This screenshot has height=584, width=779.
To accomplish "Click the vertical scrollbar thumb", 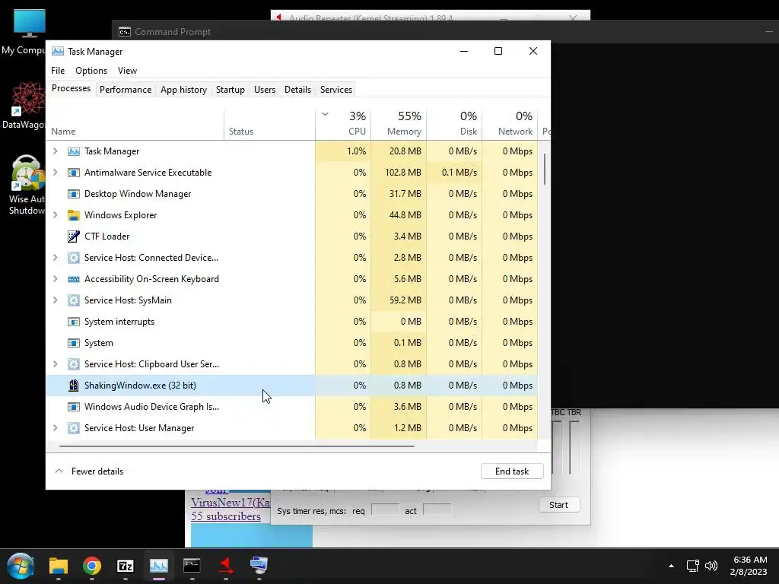I will (x=545, y=169).
